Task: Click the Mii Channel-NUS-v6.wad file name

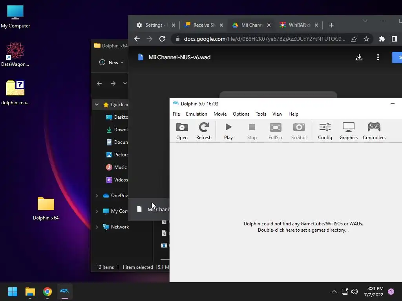Action: click(179, 57)
